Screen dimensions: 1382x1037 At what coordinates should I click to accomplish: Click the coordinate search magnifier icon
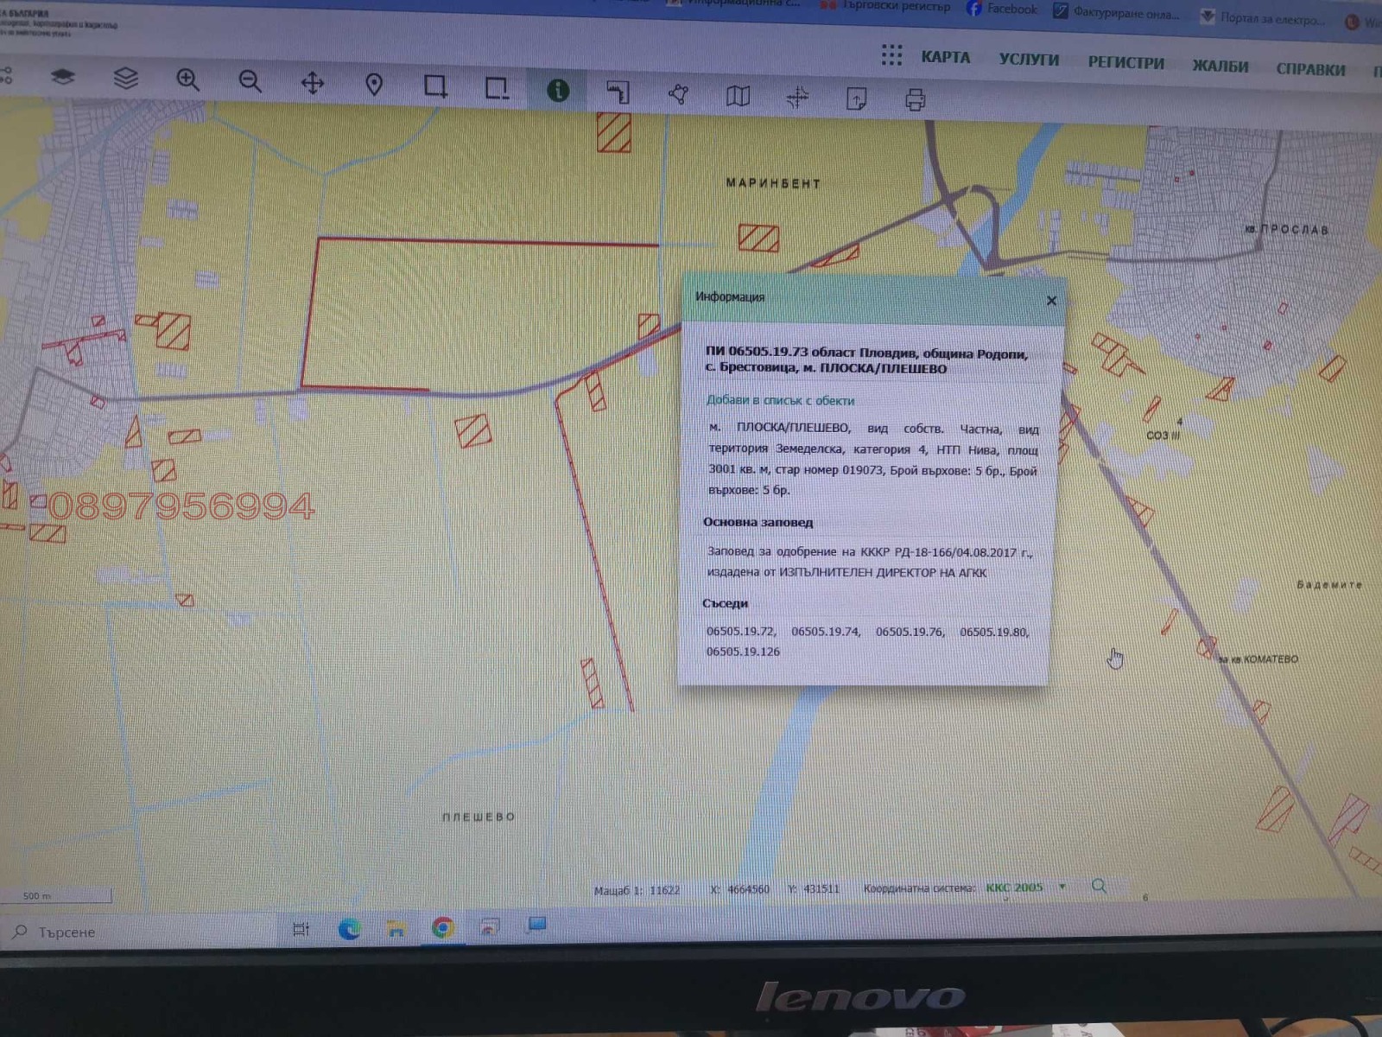pos(1099,886)
